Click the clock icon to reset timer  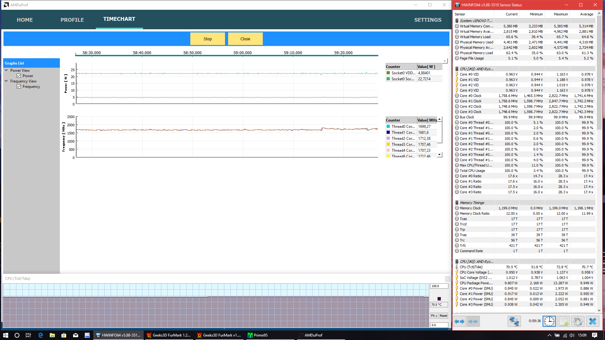point(549,321)
